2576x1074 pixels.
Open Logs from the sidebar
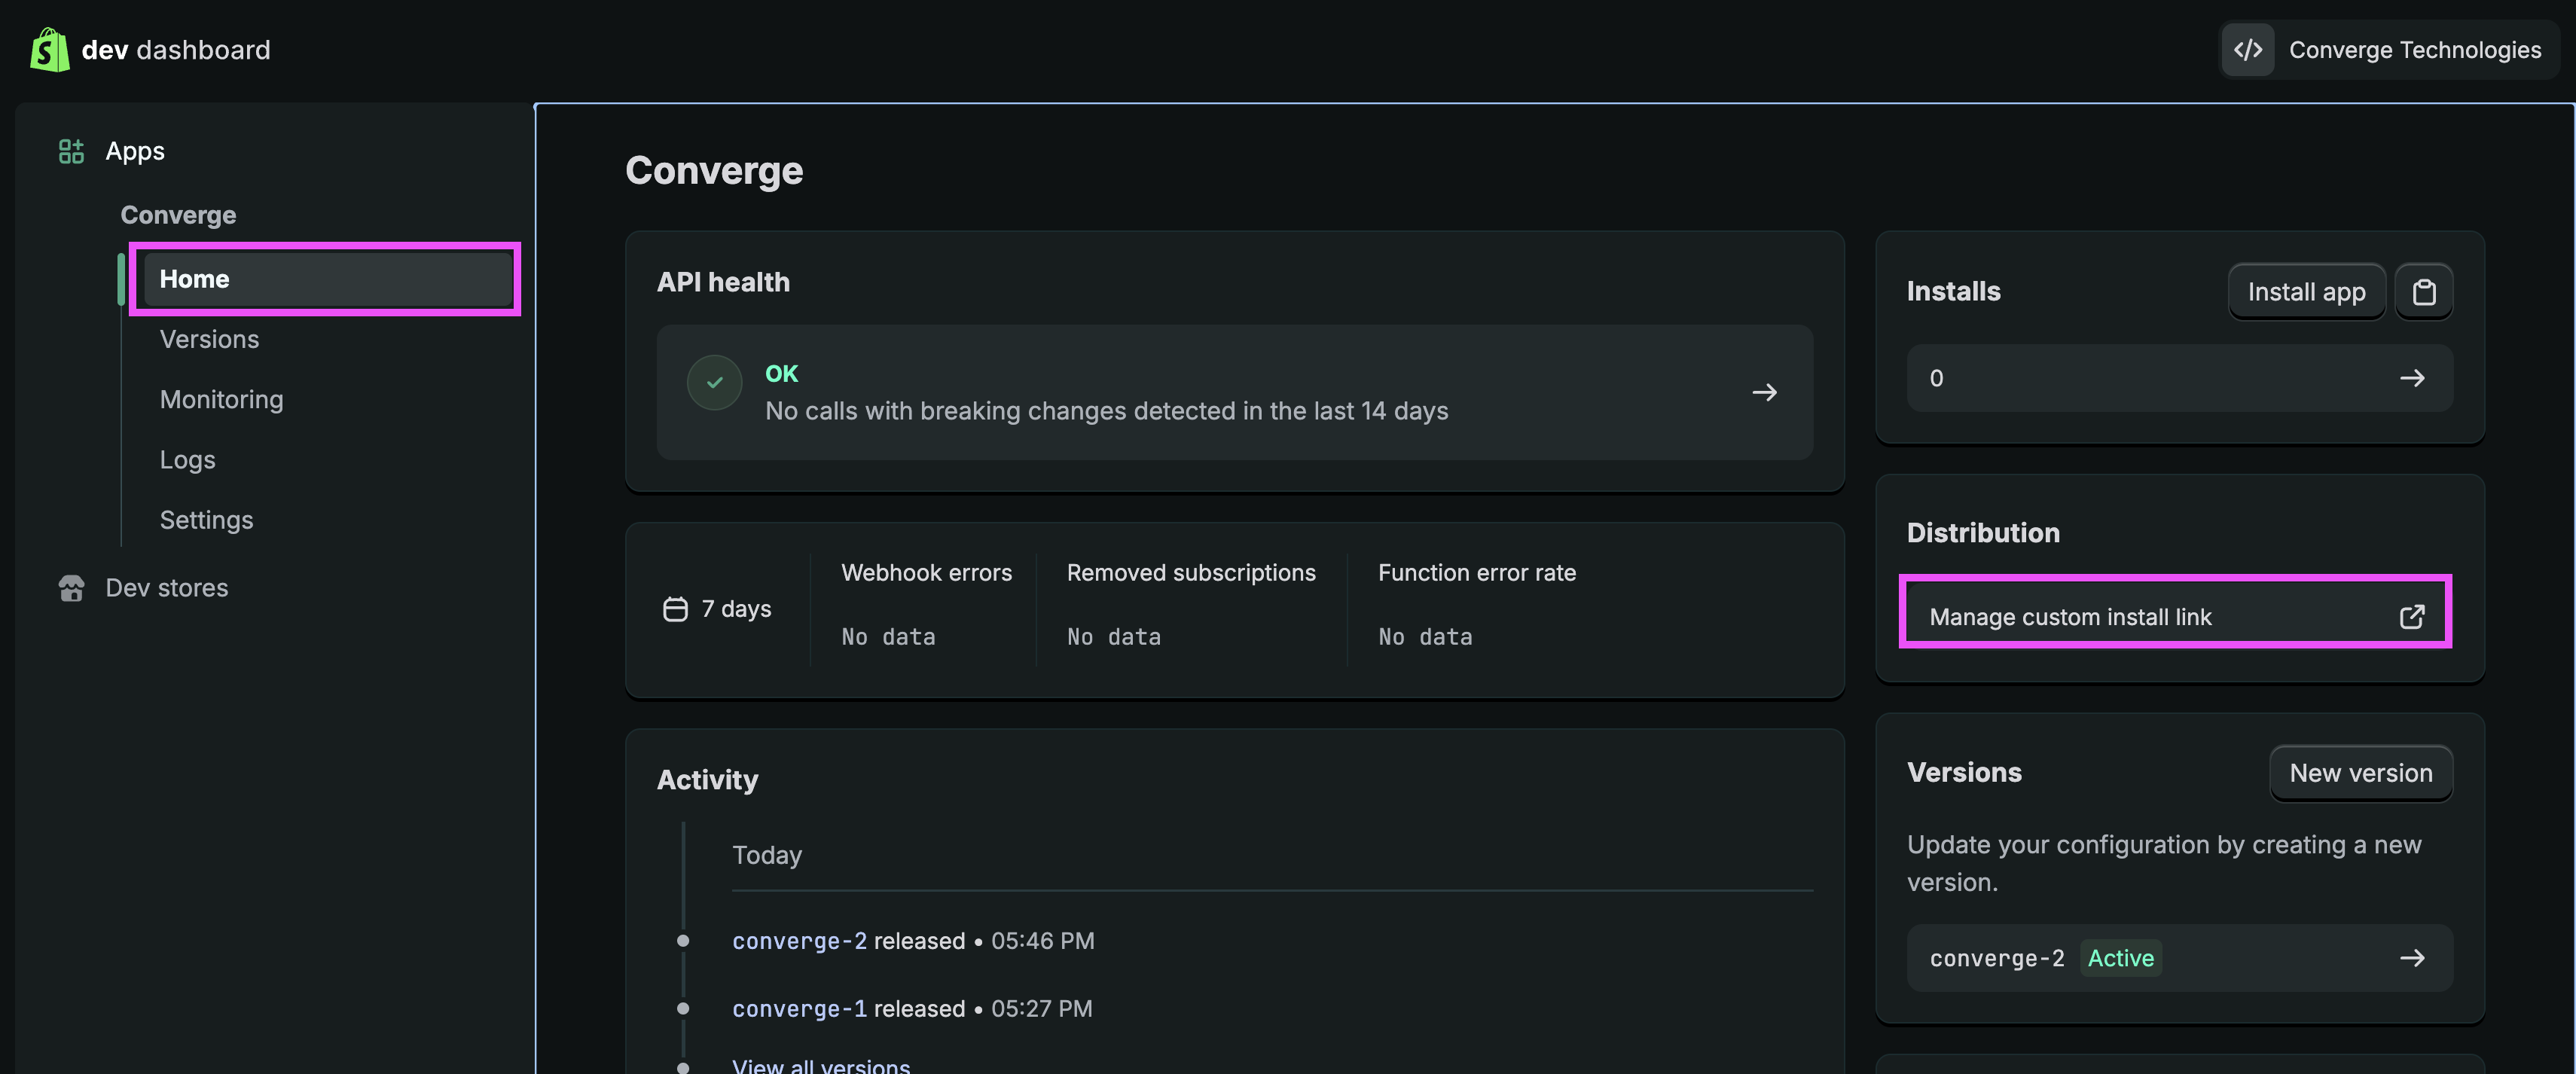tap(187, 459)
